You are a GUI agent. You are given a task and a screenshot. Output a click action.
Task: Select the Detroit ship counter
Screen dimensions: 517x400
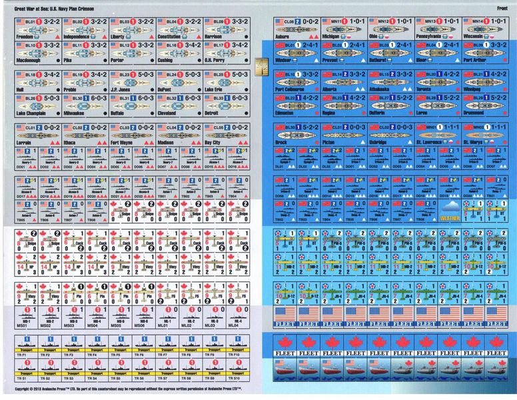(227, 105)
